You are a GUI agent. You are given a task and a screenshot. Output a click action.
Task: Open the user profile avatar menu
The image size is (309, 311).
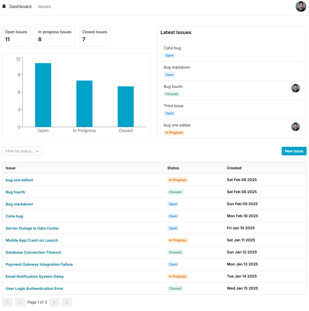pyautogui.click(x=301, y=6)
